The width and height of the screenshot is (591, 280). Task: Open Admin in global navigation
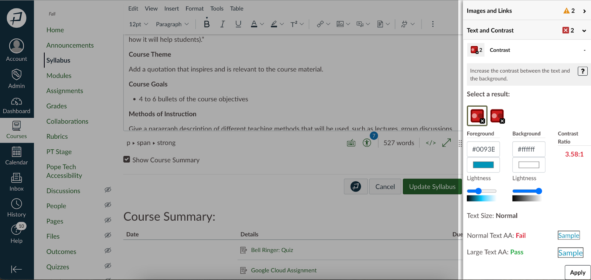pyautogui.click(x=17, y=79)
